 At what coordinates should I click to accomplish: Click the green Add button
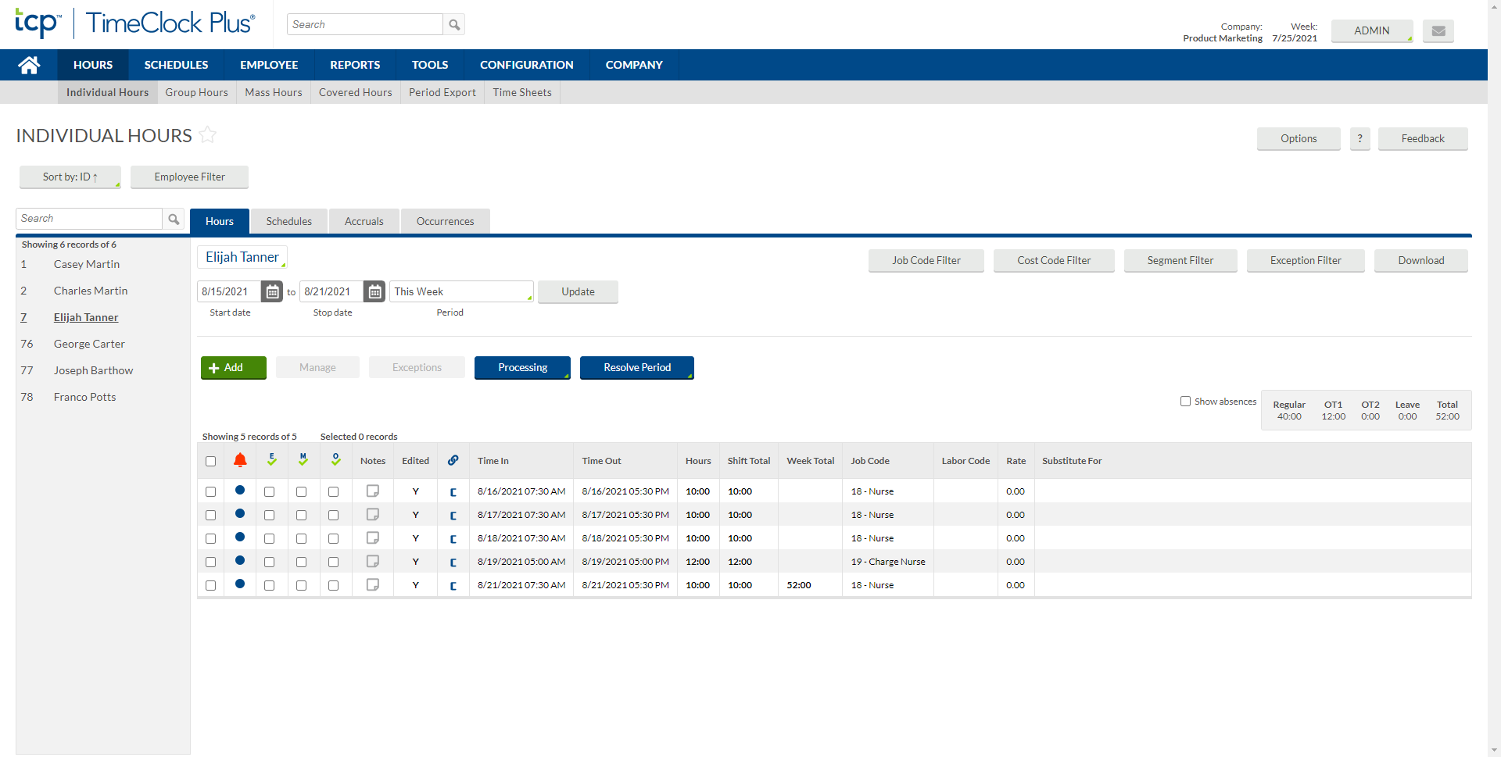click(232, 367)
